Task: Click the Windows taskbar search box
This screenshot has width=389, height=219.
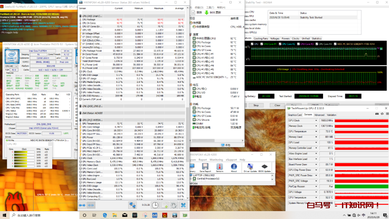Action: click(29, 215)
